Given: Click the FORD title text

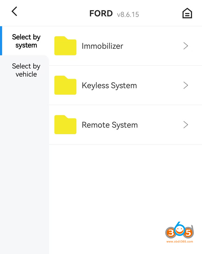Looking at the screenshot, I should pyautogui.click(x=101, y=14).
